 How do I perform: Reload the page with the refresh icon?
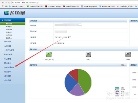9,2
